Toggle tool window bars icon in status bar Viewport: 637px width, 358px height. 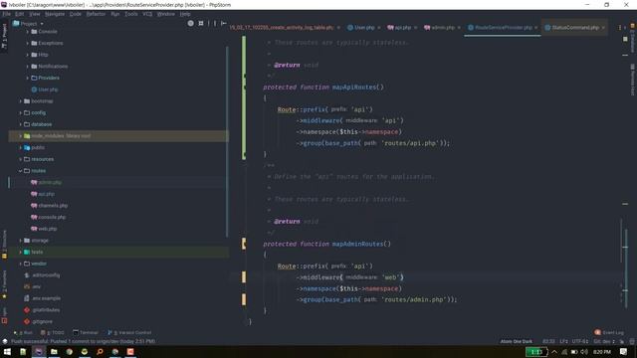coord(4,341)
